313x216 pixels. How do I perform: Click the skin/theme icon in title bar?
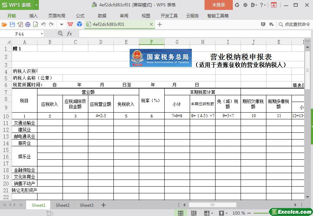point(237,5)
